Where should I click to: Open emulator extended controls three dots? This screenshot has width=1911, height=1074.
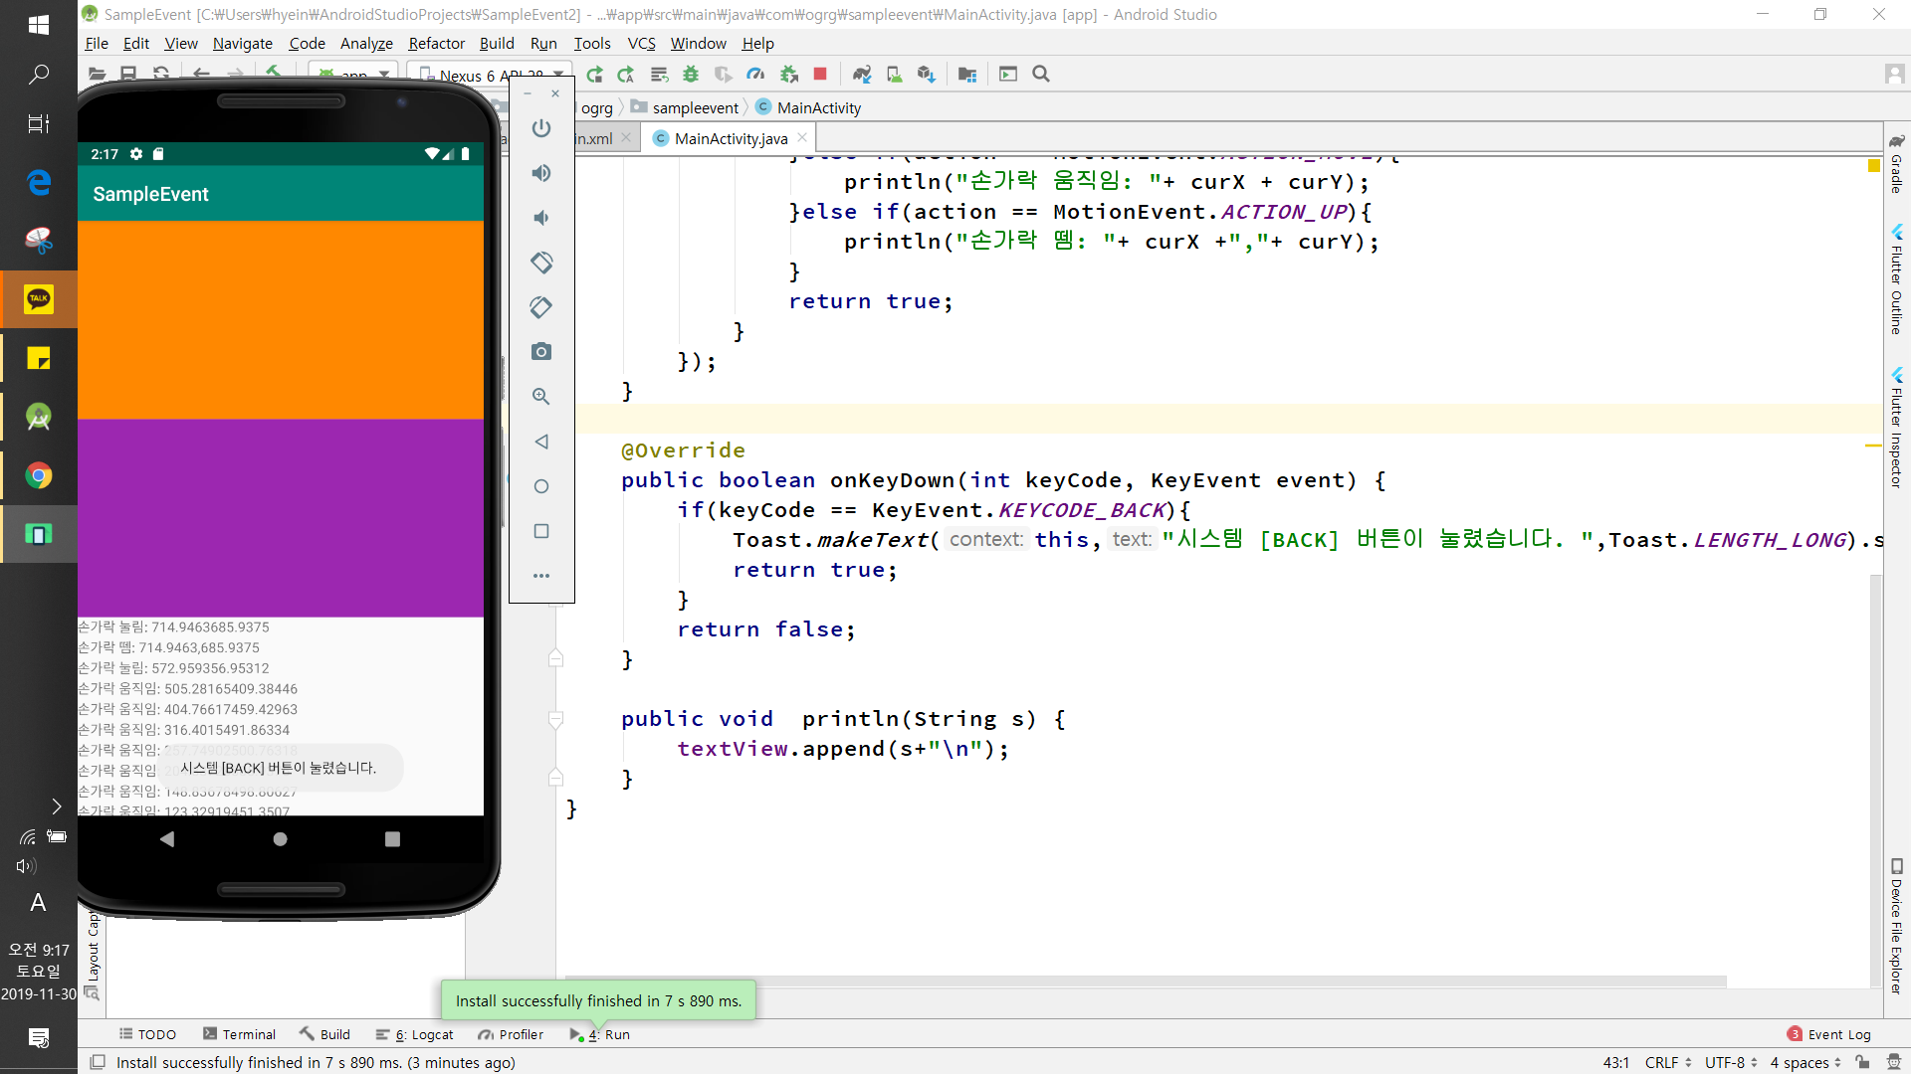[541, 576]
